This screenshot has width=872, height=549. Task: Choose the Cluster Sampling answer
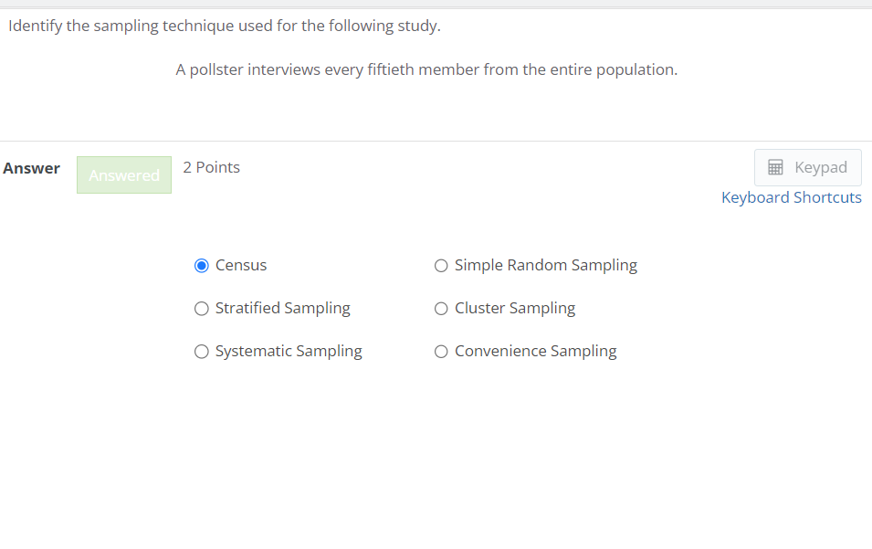click(x=441, y=308)
